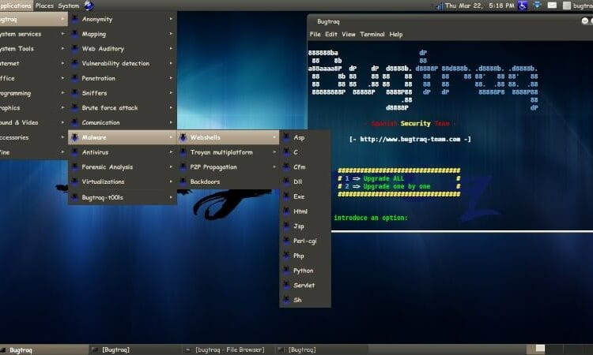Open the Places menu in top panel

[x=44, y=6]
